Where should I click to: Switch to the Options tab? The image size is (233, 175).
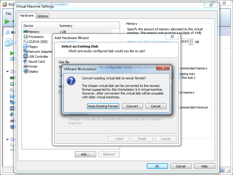[x=43, y=16]
